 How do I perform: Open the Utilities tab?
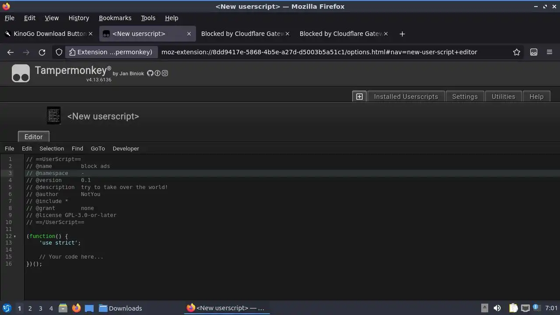[503, 97]
